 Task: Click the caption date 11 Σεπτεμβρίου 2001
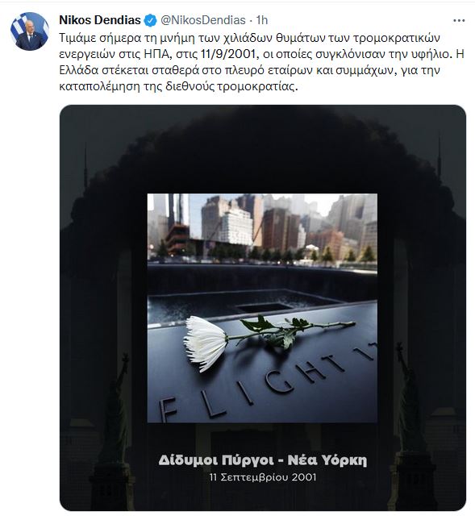click(263, 477)
